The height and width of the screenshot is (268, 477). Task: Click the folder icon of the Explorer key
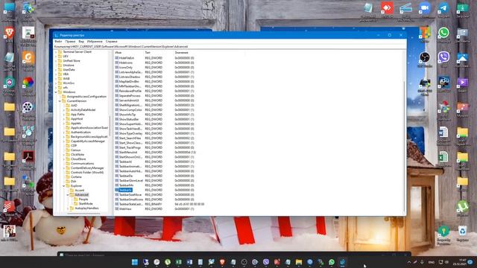tap(68, 185)
